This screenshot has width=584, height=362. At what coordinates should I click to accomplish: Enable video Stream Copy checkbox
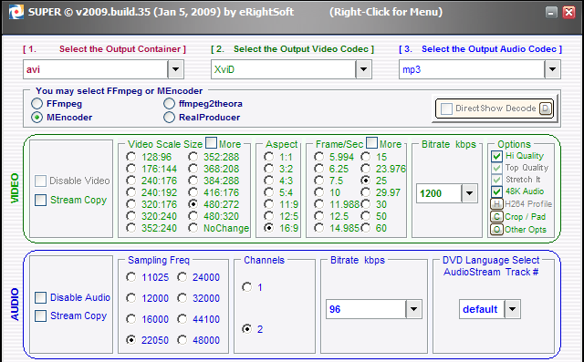point(40,200)
